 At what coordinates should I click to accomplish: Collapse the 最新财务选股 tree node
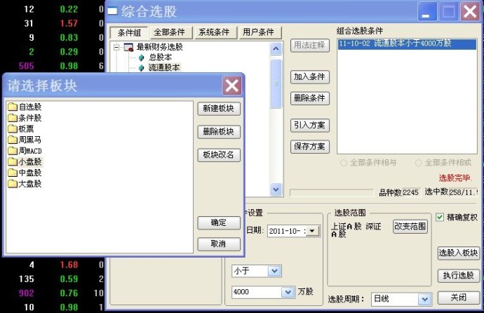point(116,47)
